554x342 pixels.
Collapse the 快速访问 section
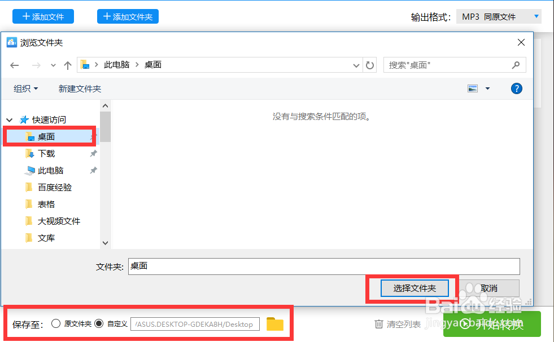[x=9, y=119]
